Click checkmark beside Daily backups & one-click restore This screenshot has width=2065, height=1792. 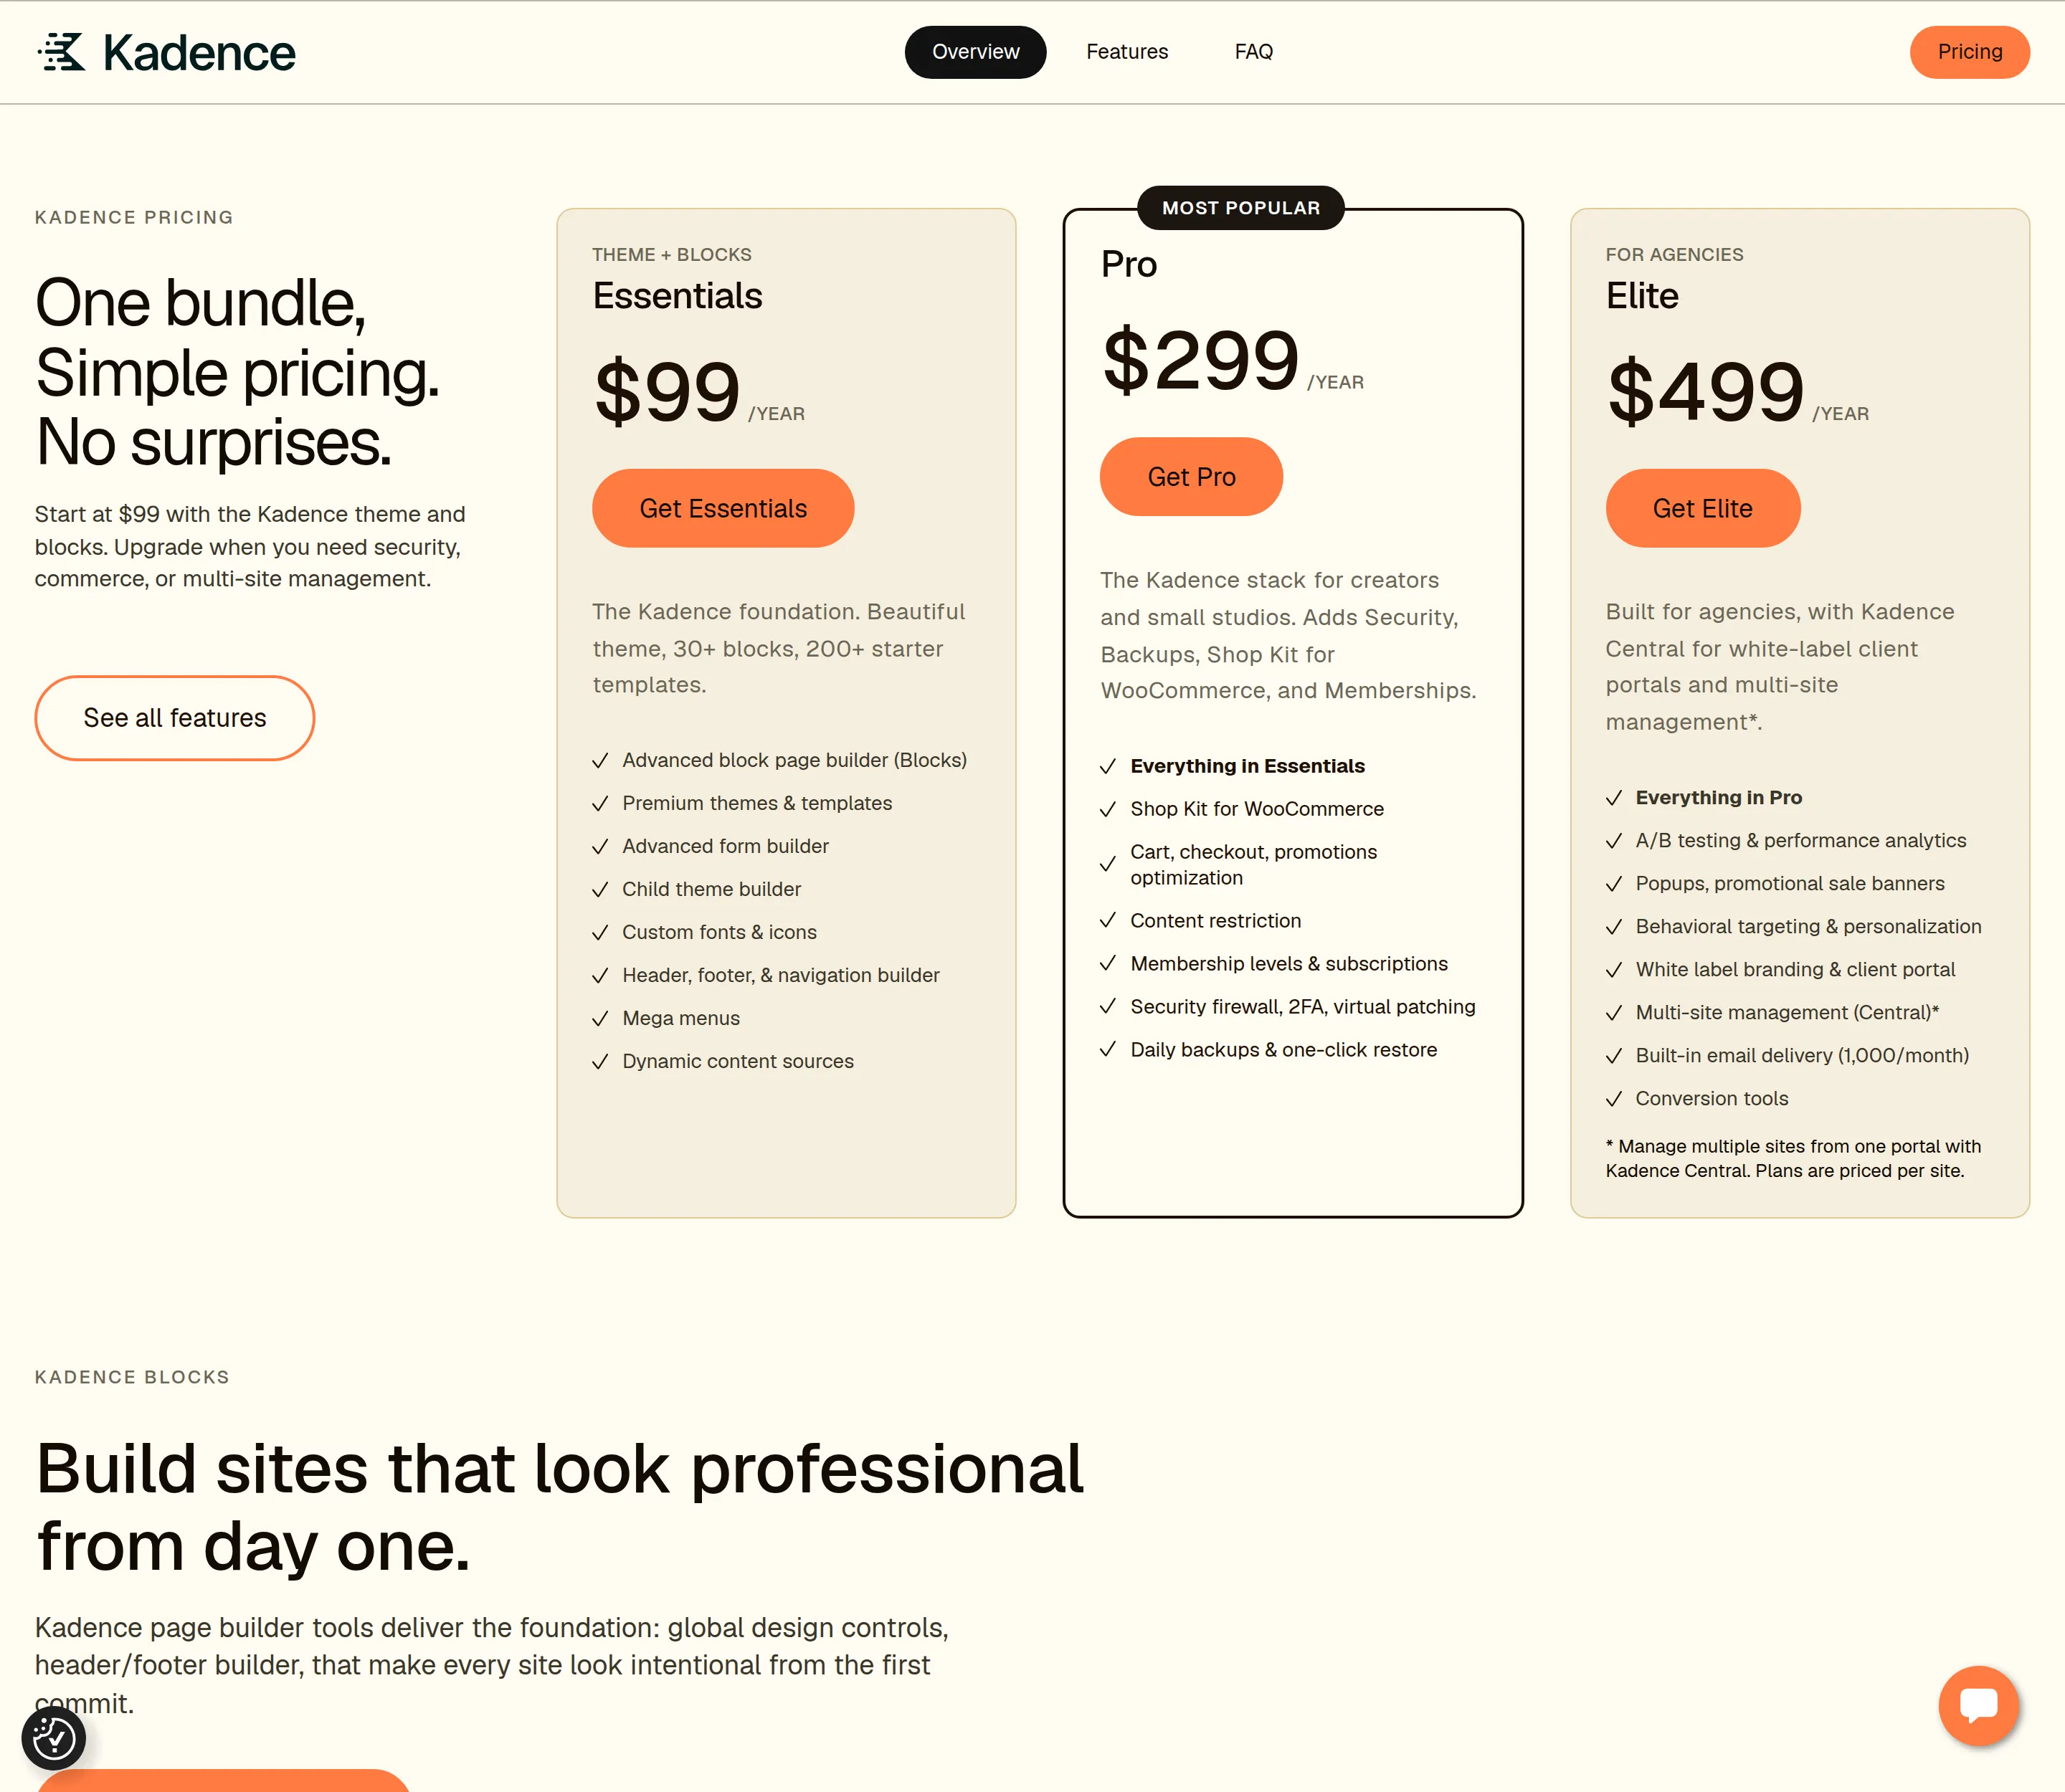[1108, 1050]
